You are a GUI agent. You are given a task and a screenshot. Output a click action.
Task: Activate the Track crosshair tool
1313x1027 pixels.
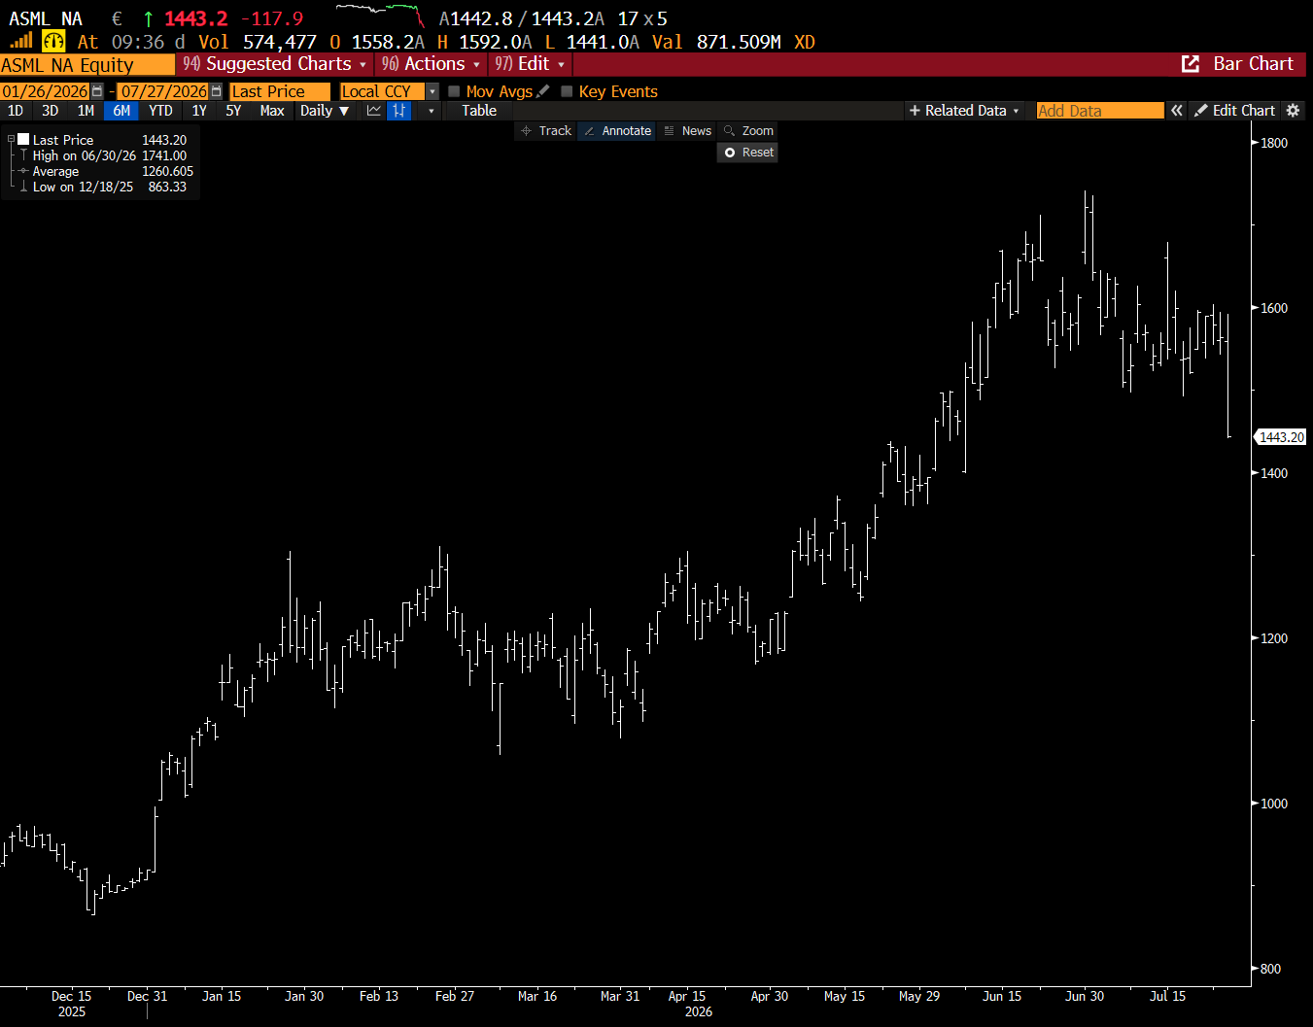click(546, 131)
